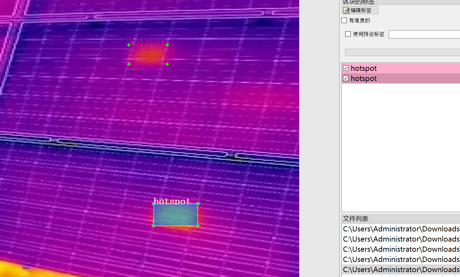Focus the preset label text field

click(x=424, y=34)
